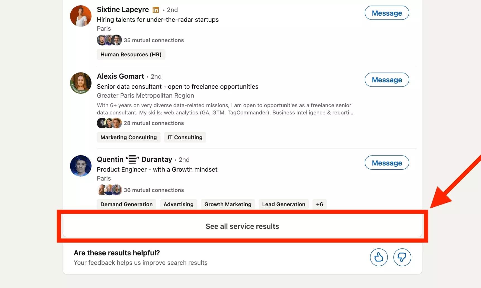Select the IT Consulting service tag
Viewport: 481px width, 288px height.
tap(185, 137)
